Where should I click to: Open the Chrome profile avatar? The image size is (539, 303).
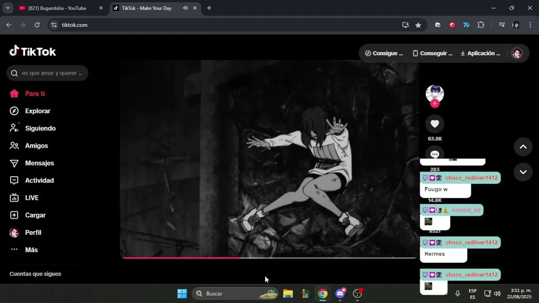pyautogui.click(x=516, y=25)
